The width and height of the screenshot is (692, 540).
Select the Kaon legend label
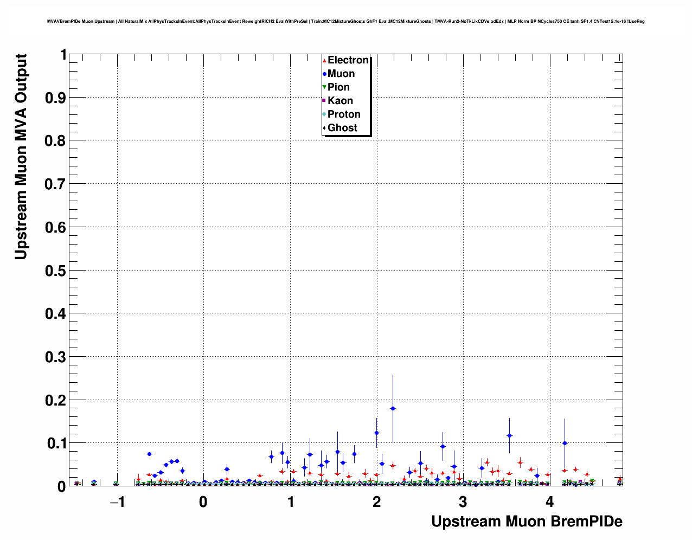click(340, 101)
